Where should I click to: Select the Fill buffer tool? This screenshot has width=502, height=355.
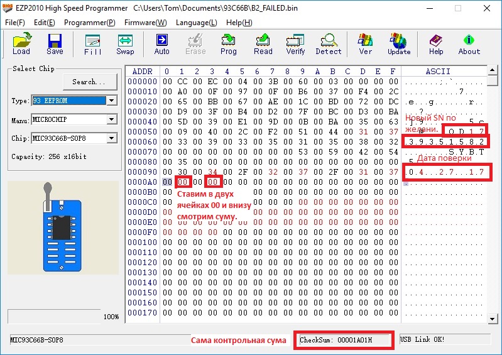pyautogui.click(x=92, y=44)
